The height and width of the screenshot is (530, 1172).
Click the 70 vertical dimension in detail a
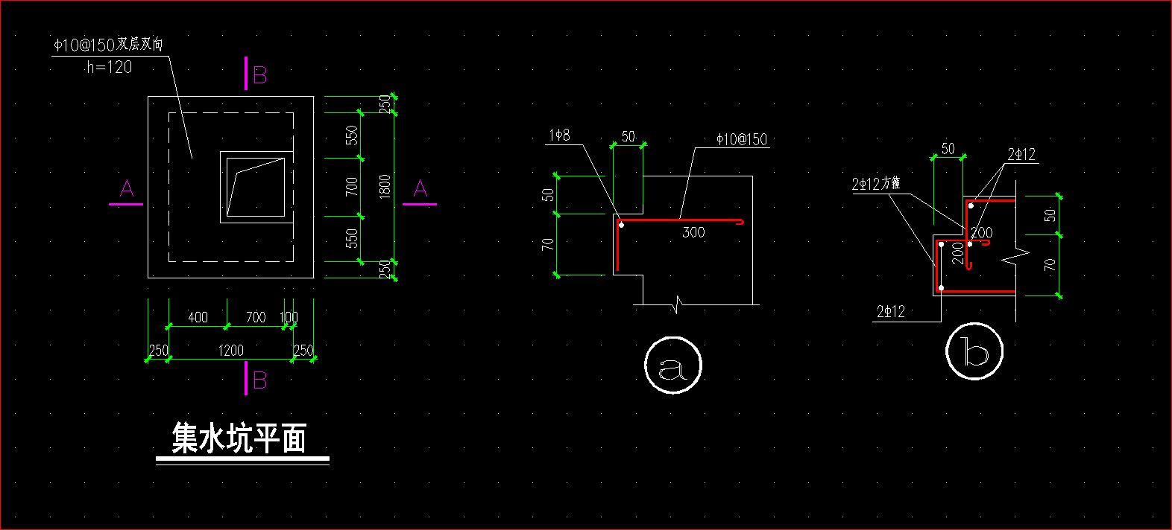click(x=548, y=245)
